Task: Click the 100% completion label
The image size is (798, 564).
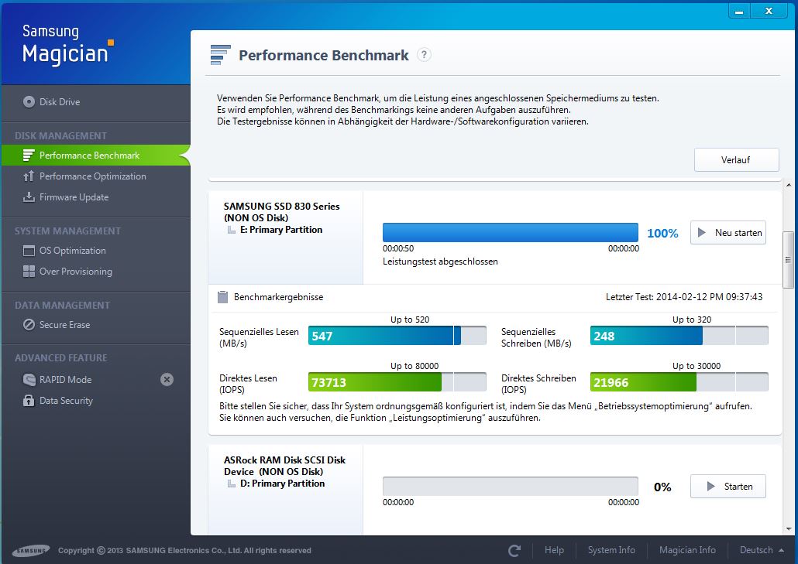Action: tap(662, 233)
